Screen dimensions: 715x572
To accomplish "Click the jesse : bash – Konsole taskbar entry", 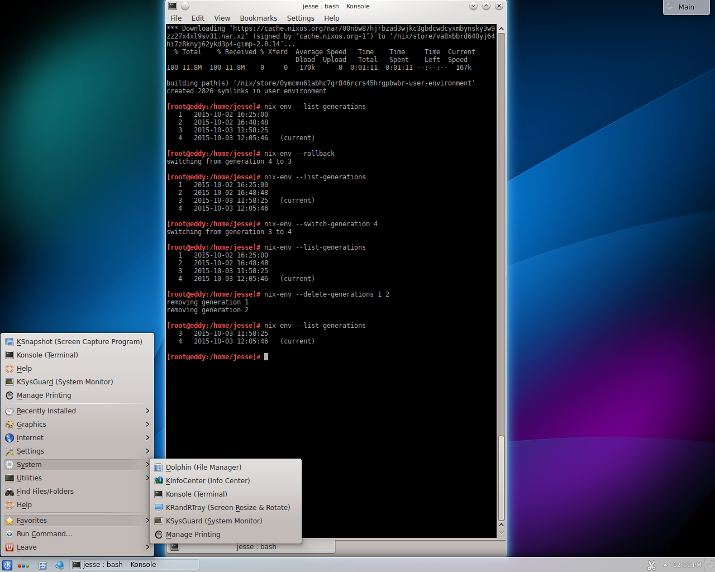I will (134, 565).
